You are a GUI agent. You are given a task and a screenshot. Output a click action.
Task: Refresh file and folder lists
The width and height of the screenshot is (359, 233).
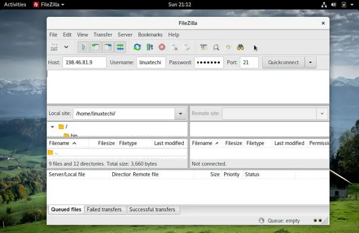pos(137,47)
